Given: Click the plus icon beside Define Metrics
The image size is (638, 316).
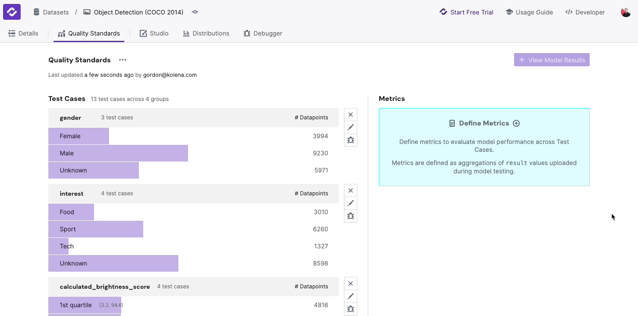Looking at the screenshot, I should (516, 123).
